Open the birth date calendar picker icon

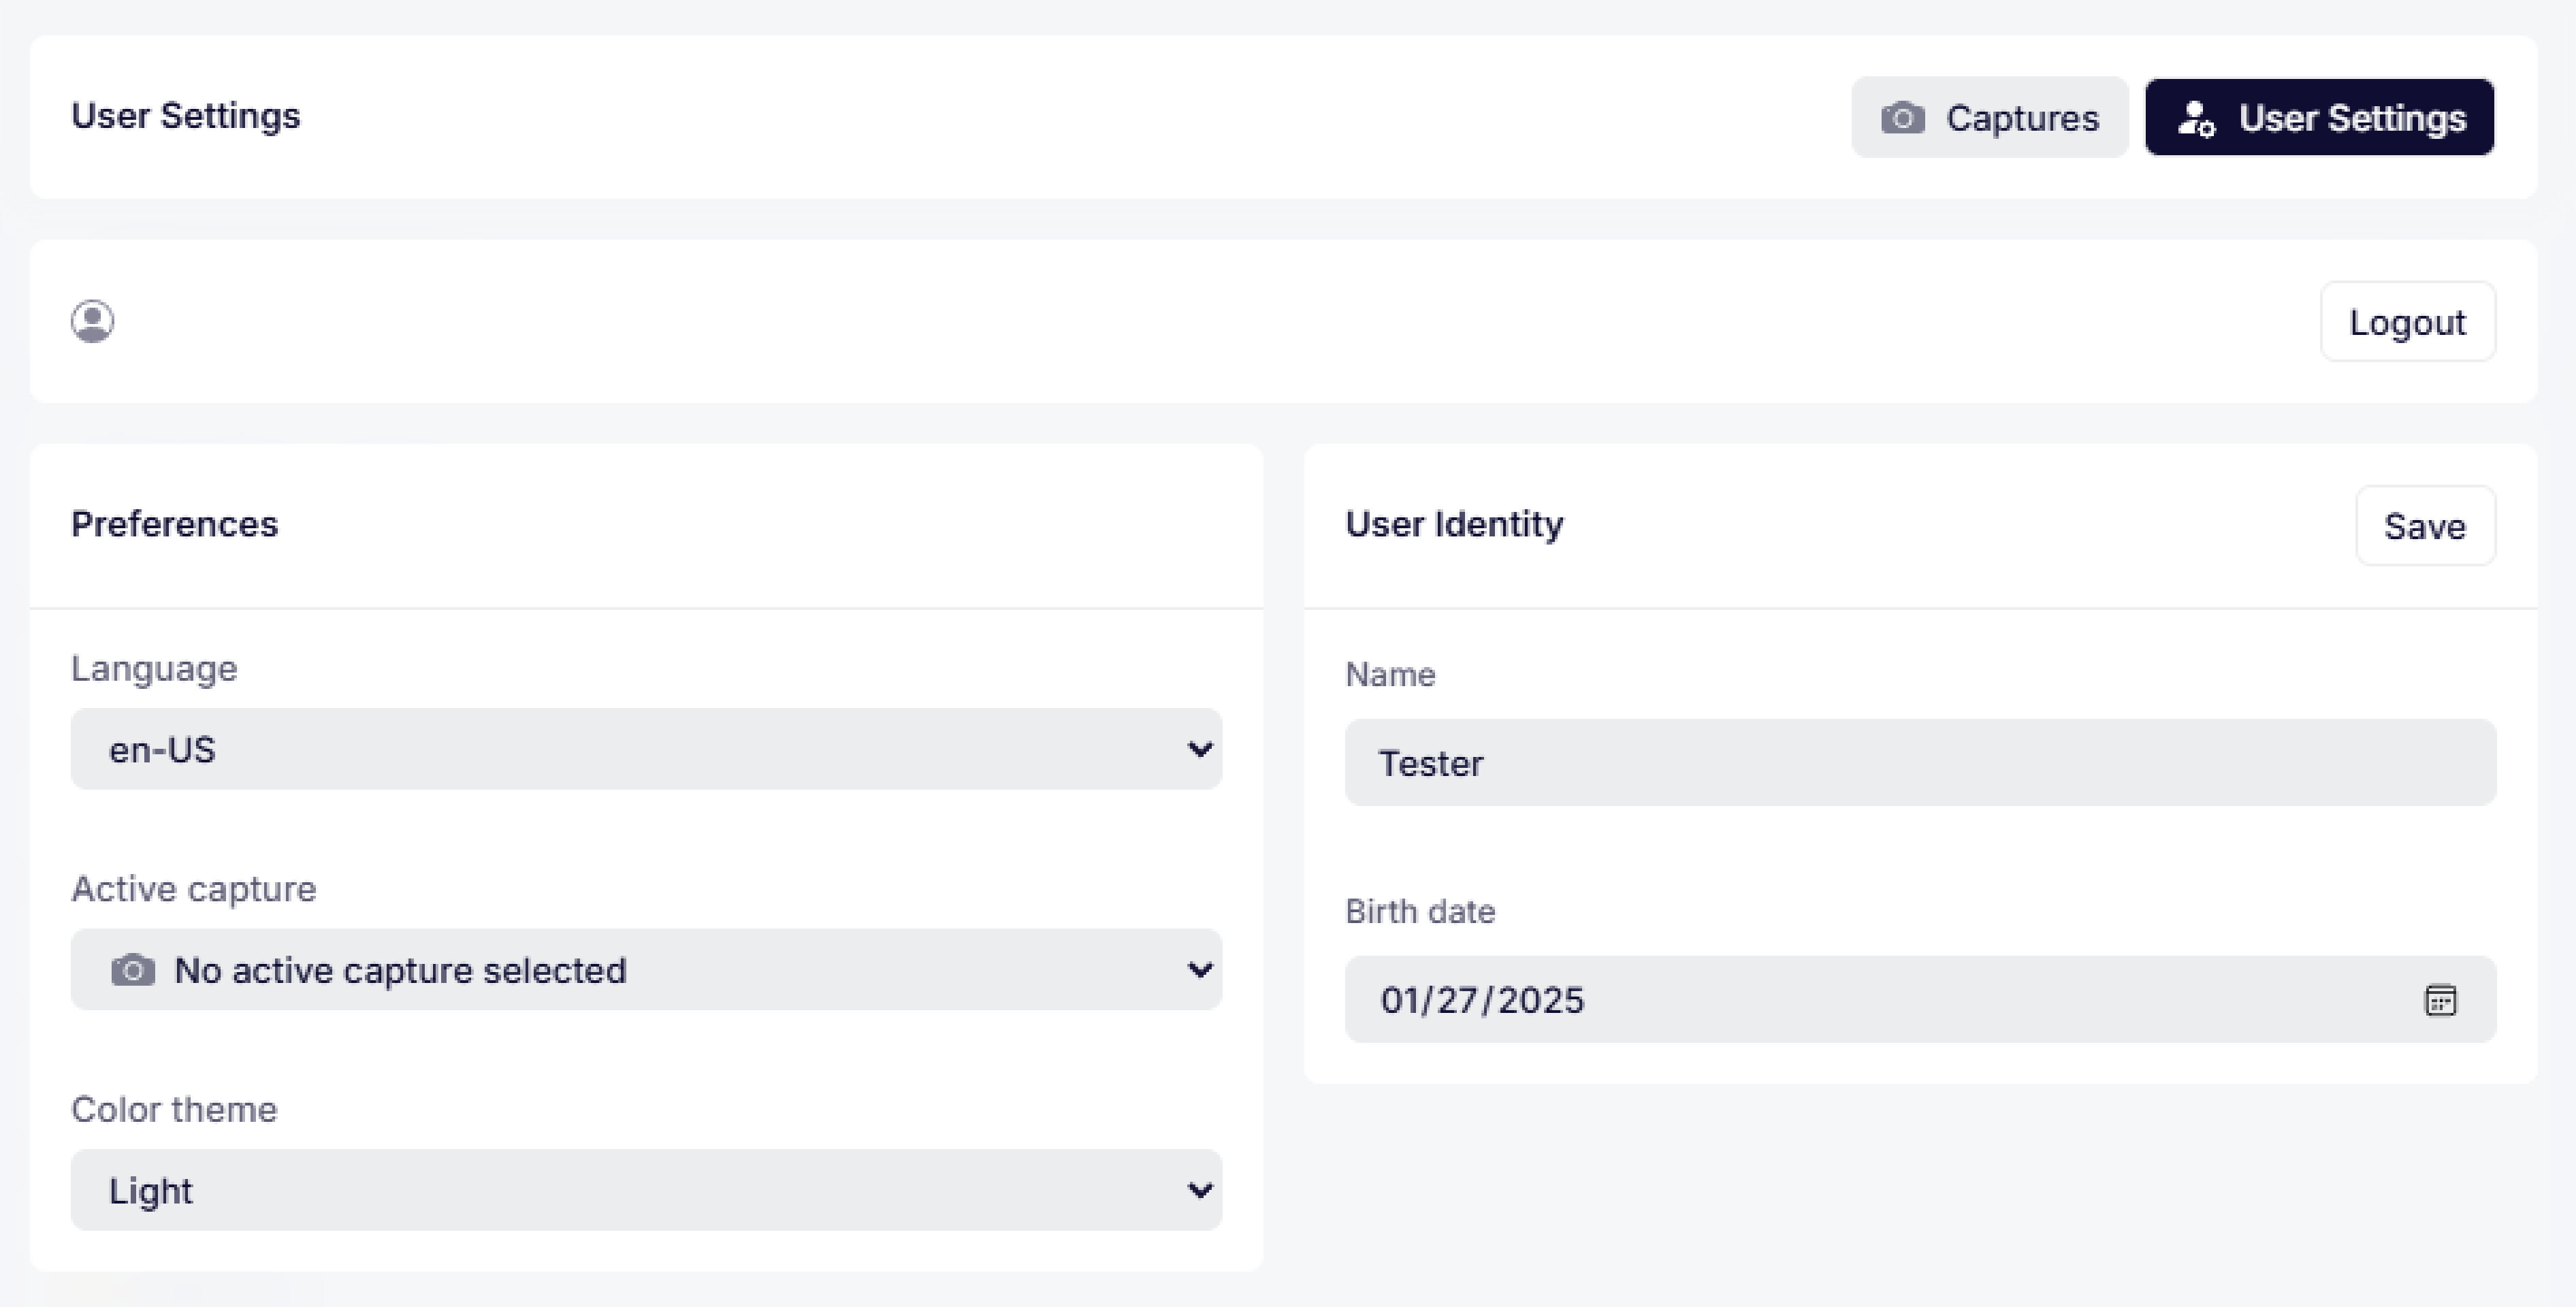pyautogui.click(x=2440, y=1000)
